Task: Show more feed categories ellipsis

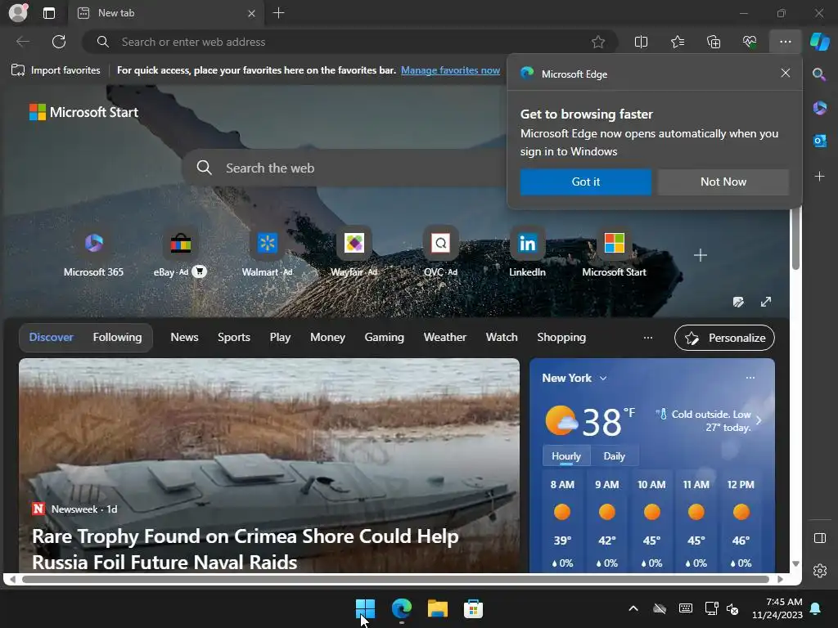Action: tap(648, 338)
